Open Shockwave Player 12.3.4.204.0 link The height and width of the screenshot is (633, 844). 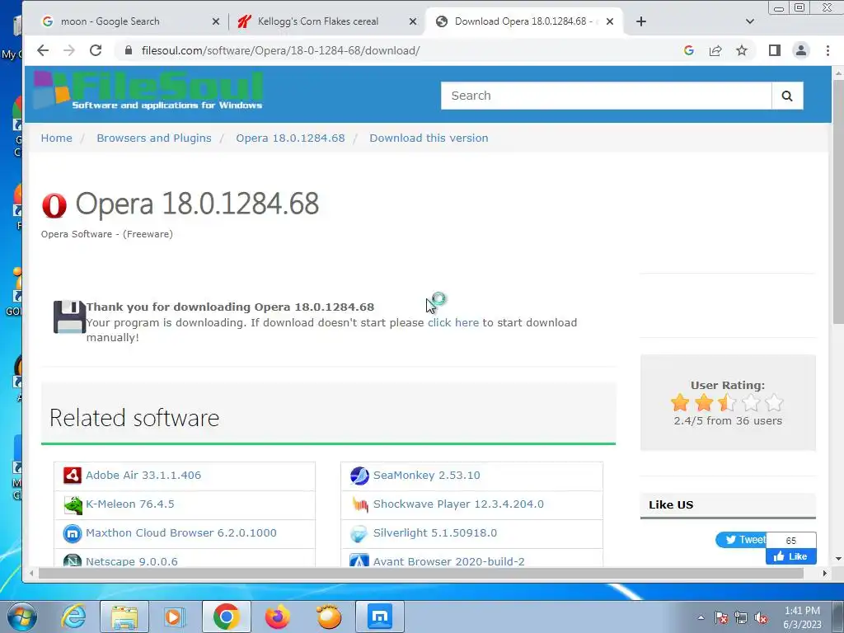[458, 504]
